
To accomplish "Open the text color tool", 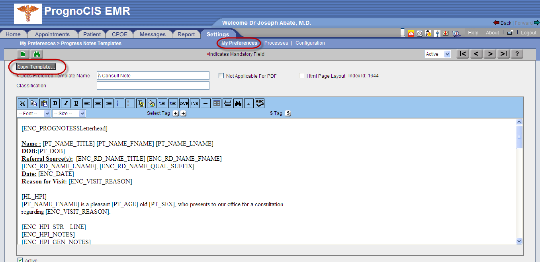I will click(x=141, y=103).
